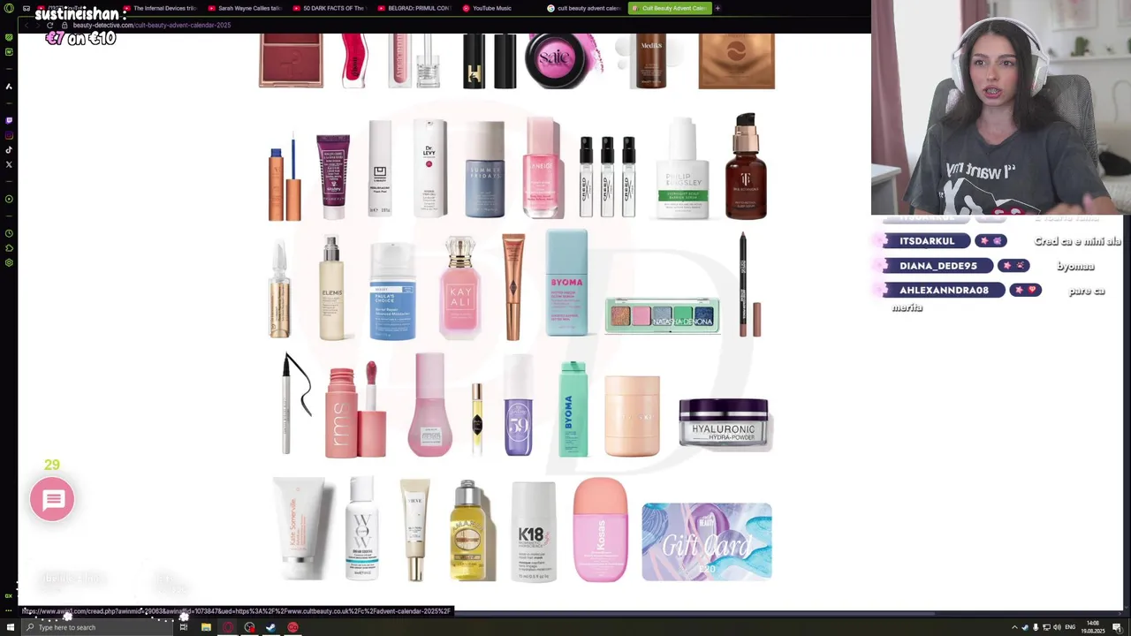1131x636 pixels.
Task: Open the Opera browser taskbar icon
Action: [228, 627]
